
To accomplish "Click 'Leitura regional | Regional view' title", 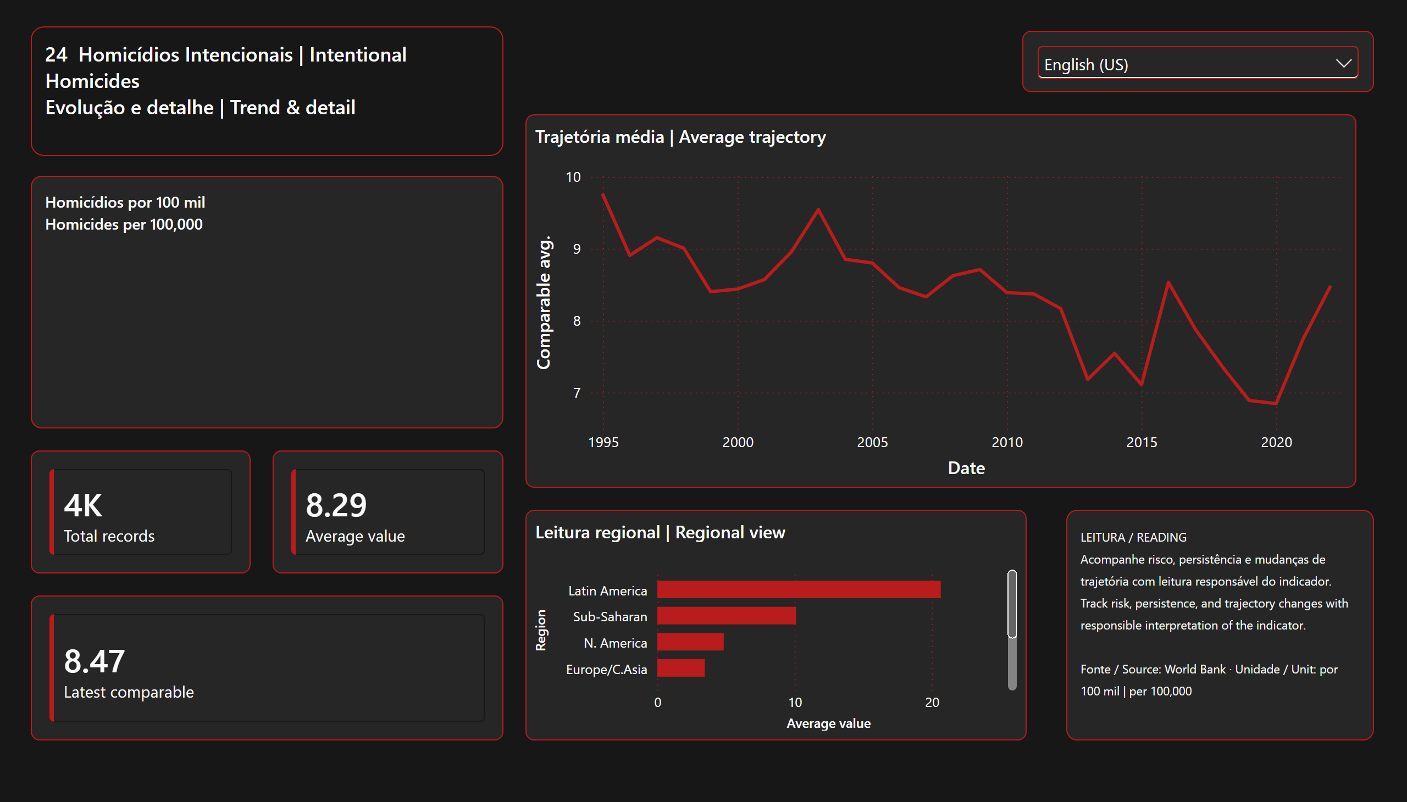I will pos(660,532).
